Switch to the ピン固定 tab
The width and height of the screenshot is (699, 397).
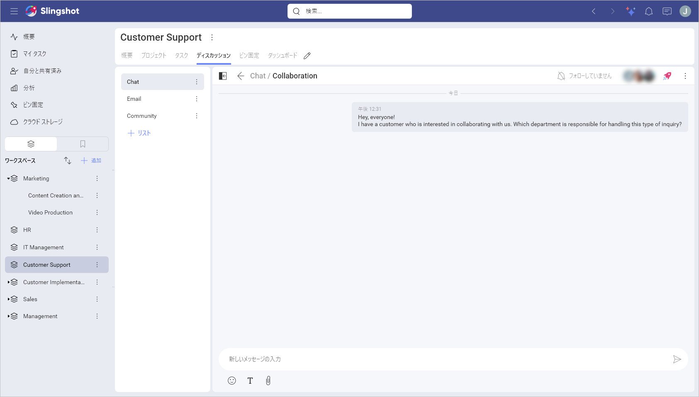(249, 56)
